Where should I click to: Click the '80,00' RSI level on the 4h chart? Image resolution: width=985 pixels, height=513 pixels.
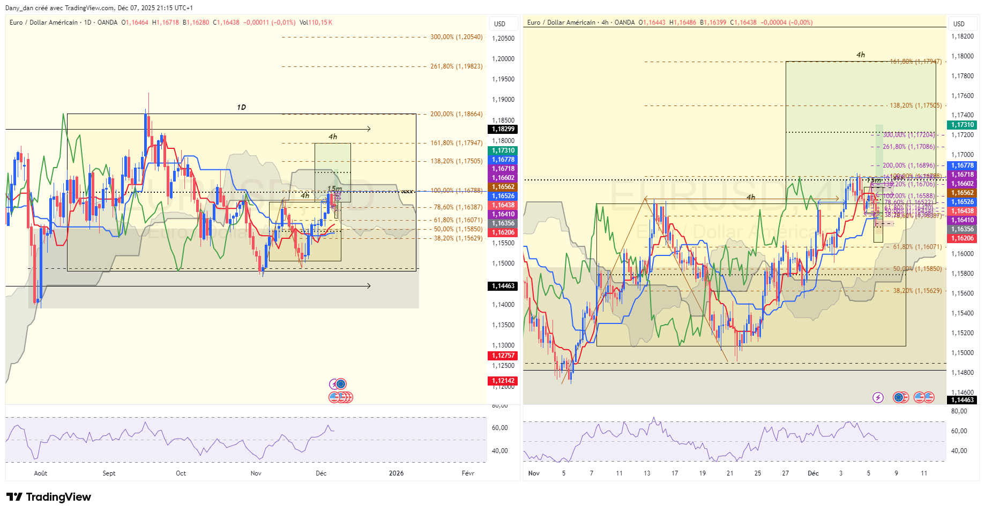(959, 411)
